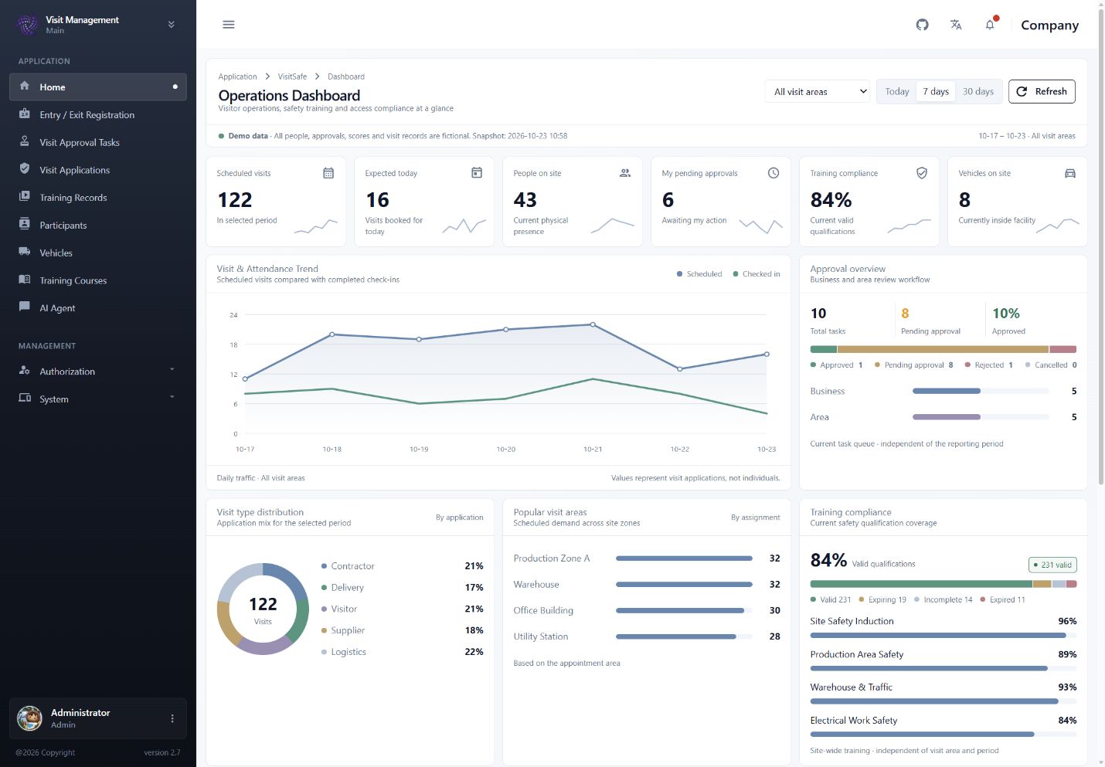Select the 7 days range option
1105x767 pixels.
coord(936,91)
